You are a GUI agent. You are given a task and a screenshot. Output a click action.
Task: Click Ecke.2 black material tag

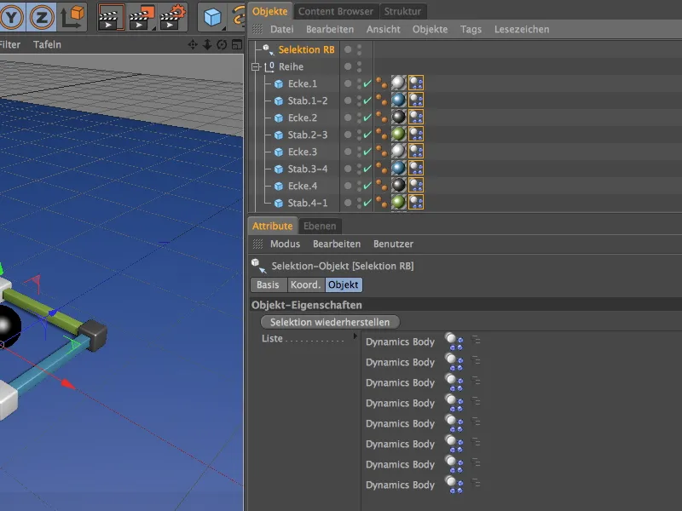pyautogui.click(x=398, y=117)
